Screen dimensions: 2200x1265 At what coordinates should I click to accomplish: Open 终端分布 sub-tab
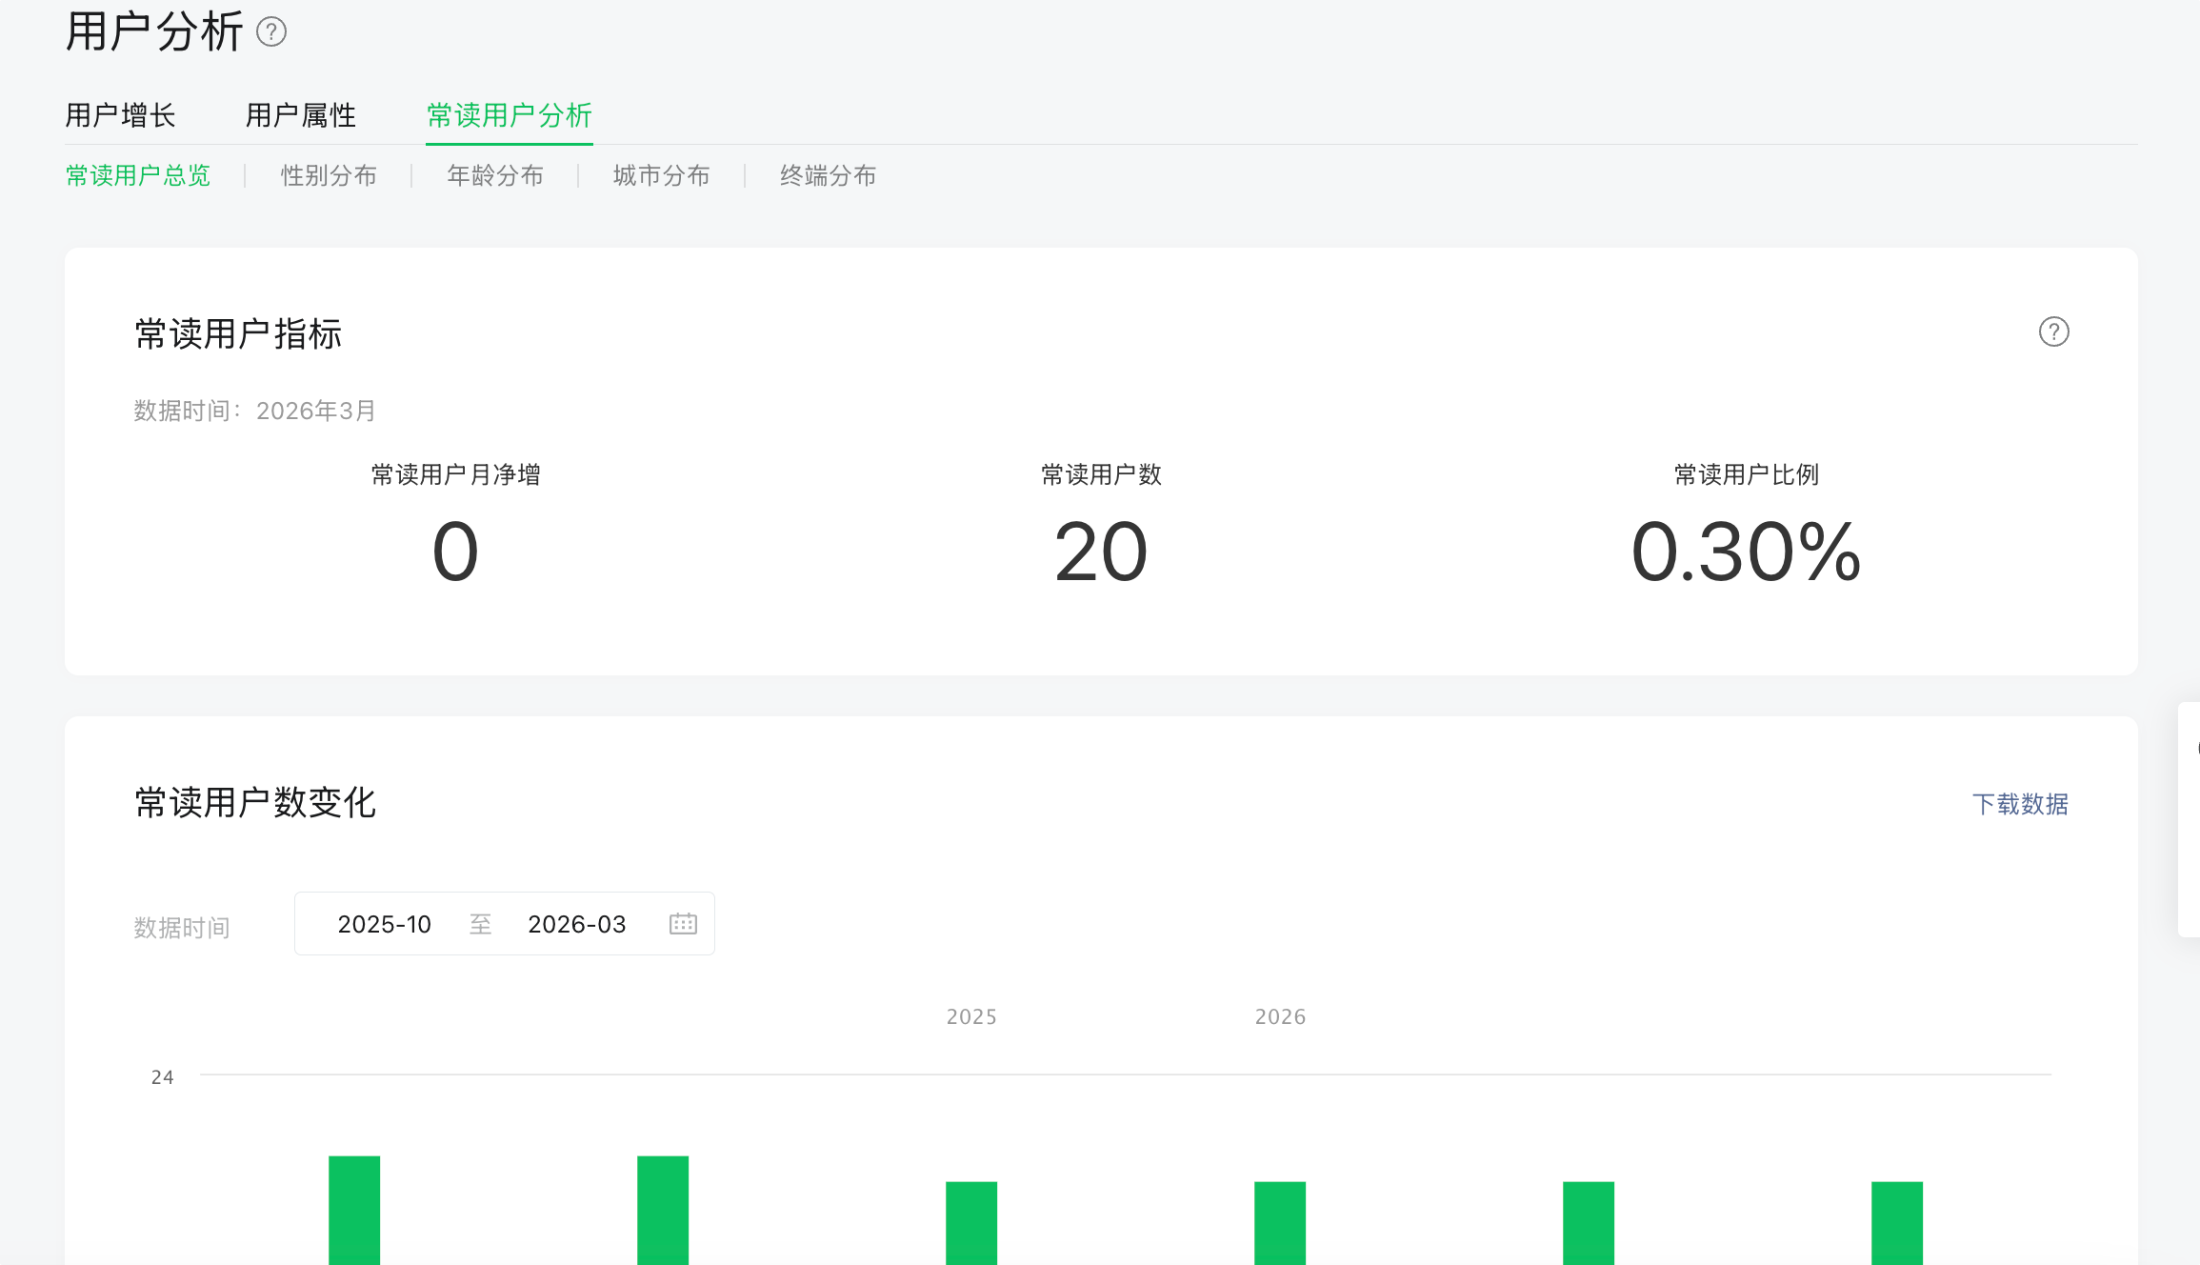pos(828,175)
